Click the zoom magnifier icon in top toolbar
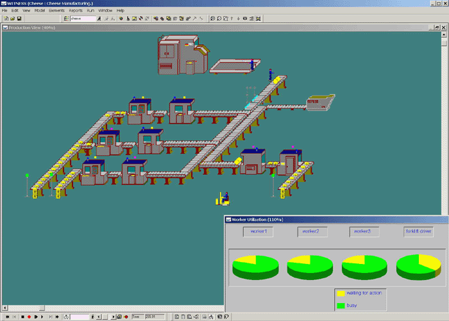Screen dimensions: 449x321 [x=212, y=19]
